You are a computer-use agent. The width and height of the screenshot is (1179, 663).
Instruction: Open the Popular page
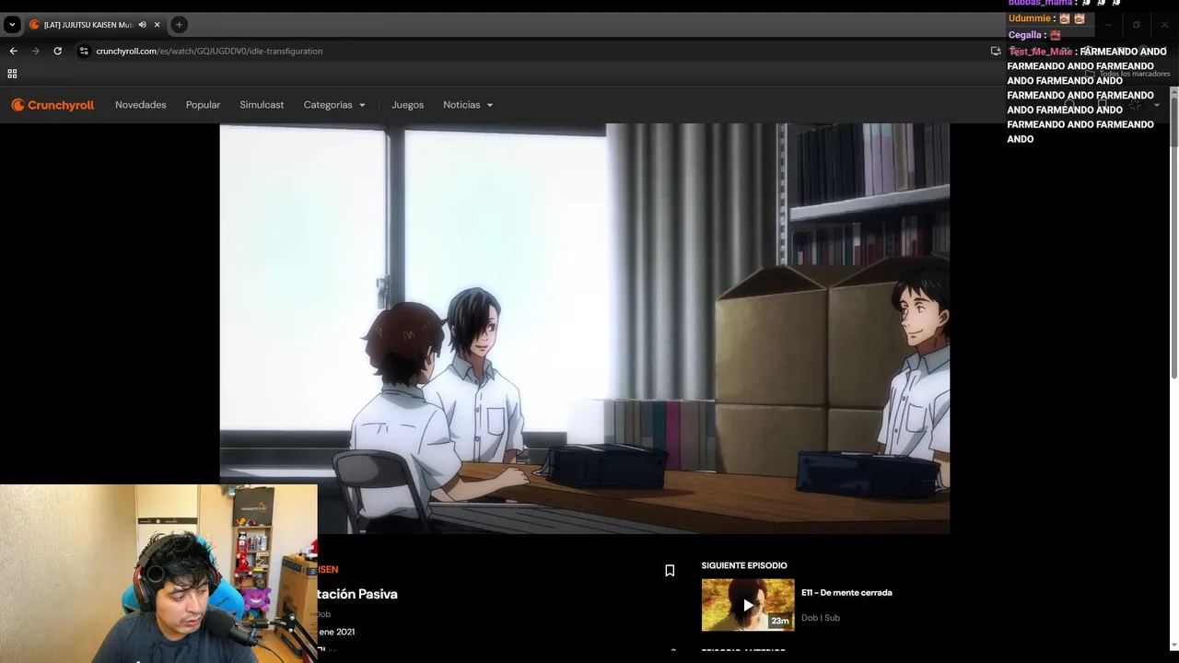point(203,105)
